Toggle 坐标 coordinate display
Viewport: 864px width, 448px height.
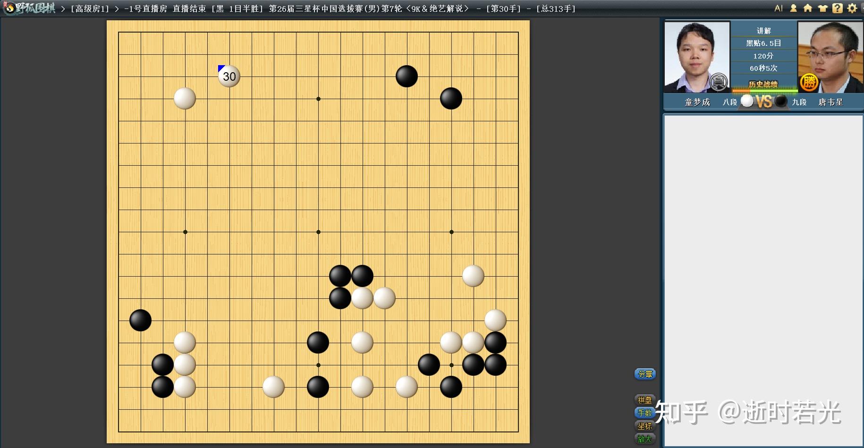(645, 425)
